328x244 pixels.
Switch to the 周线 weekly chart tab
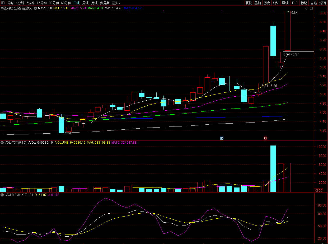pos(86,3)
